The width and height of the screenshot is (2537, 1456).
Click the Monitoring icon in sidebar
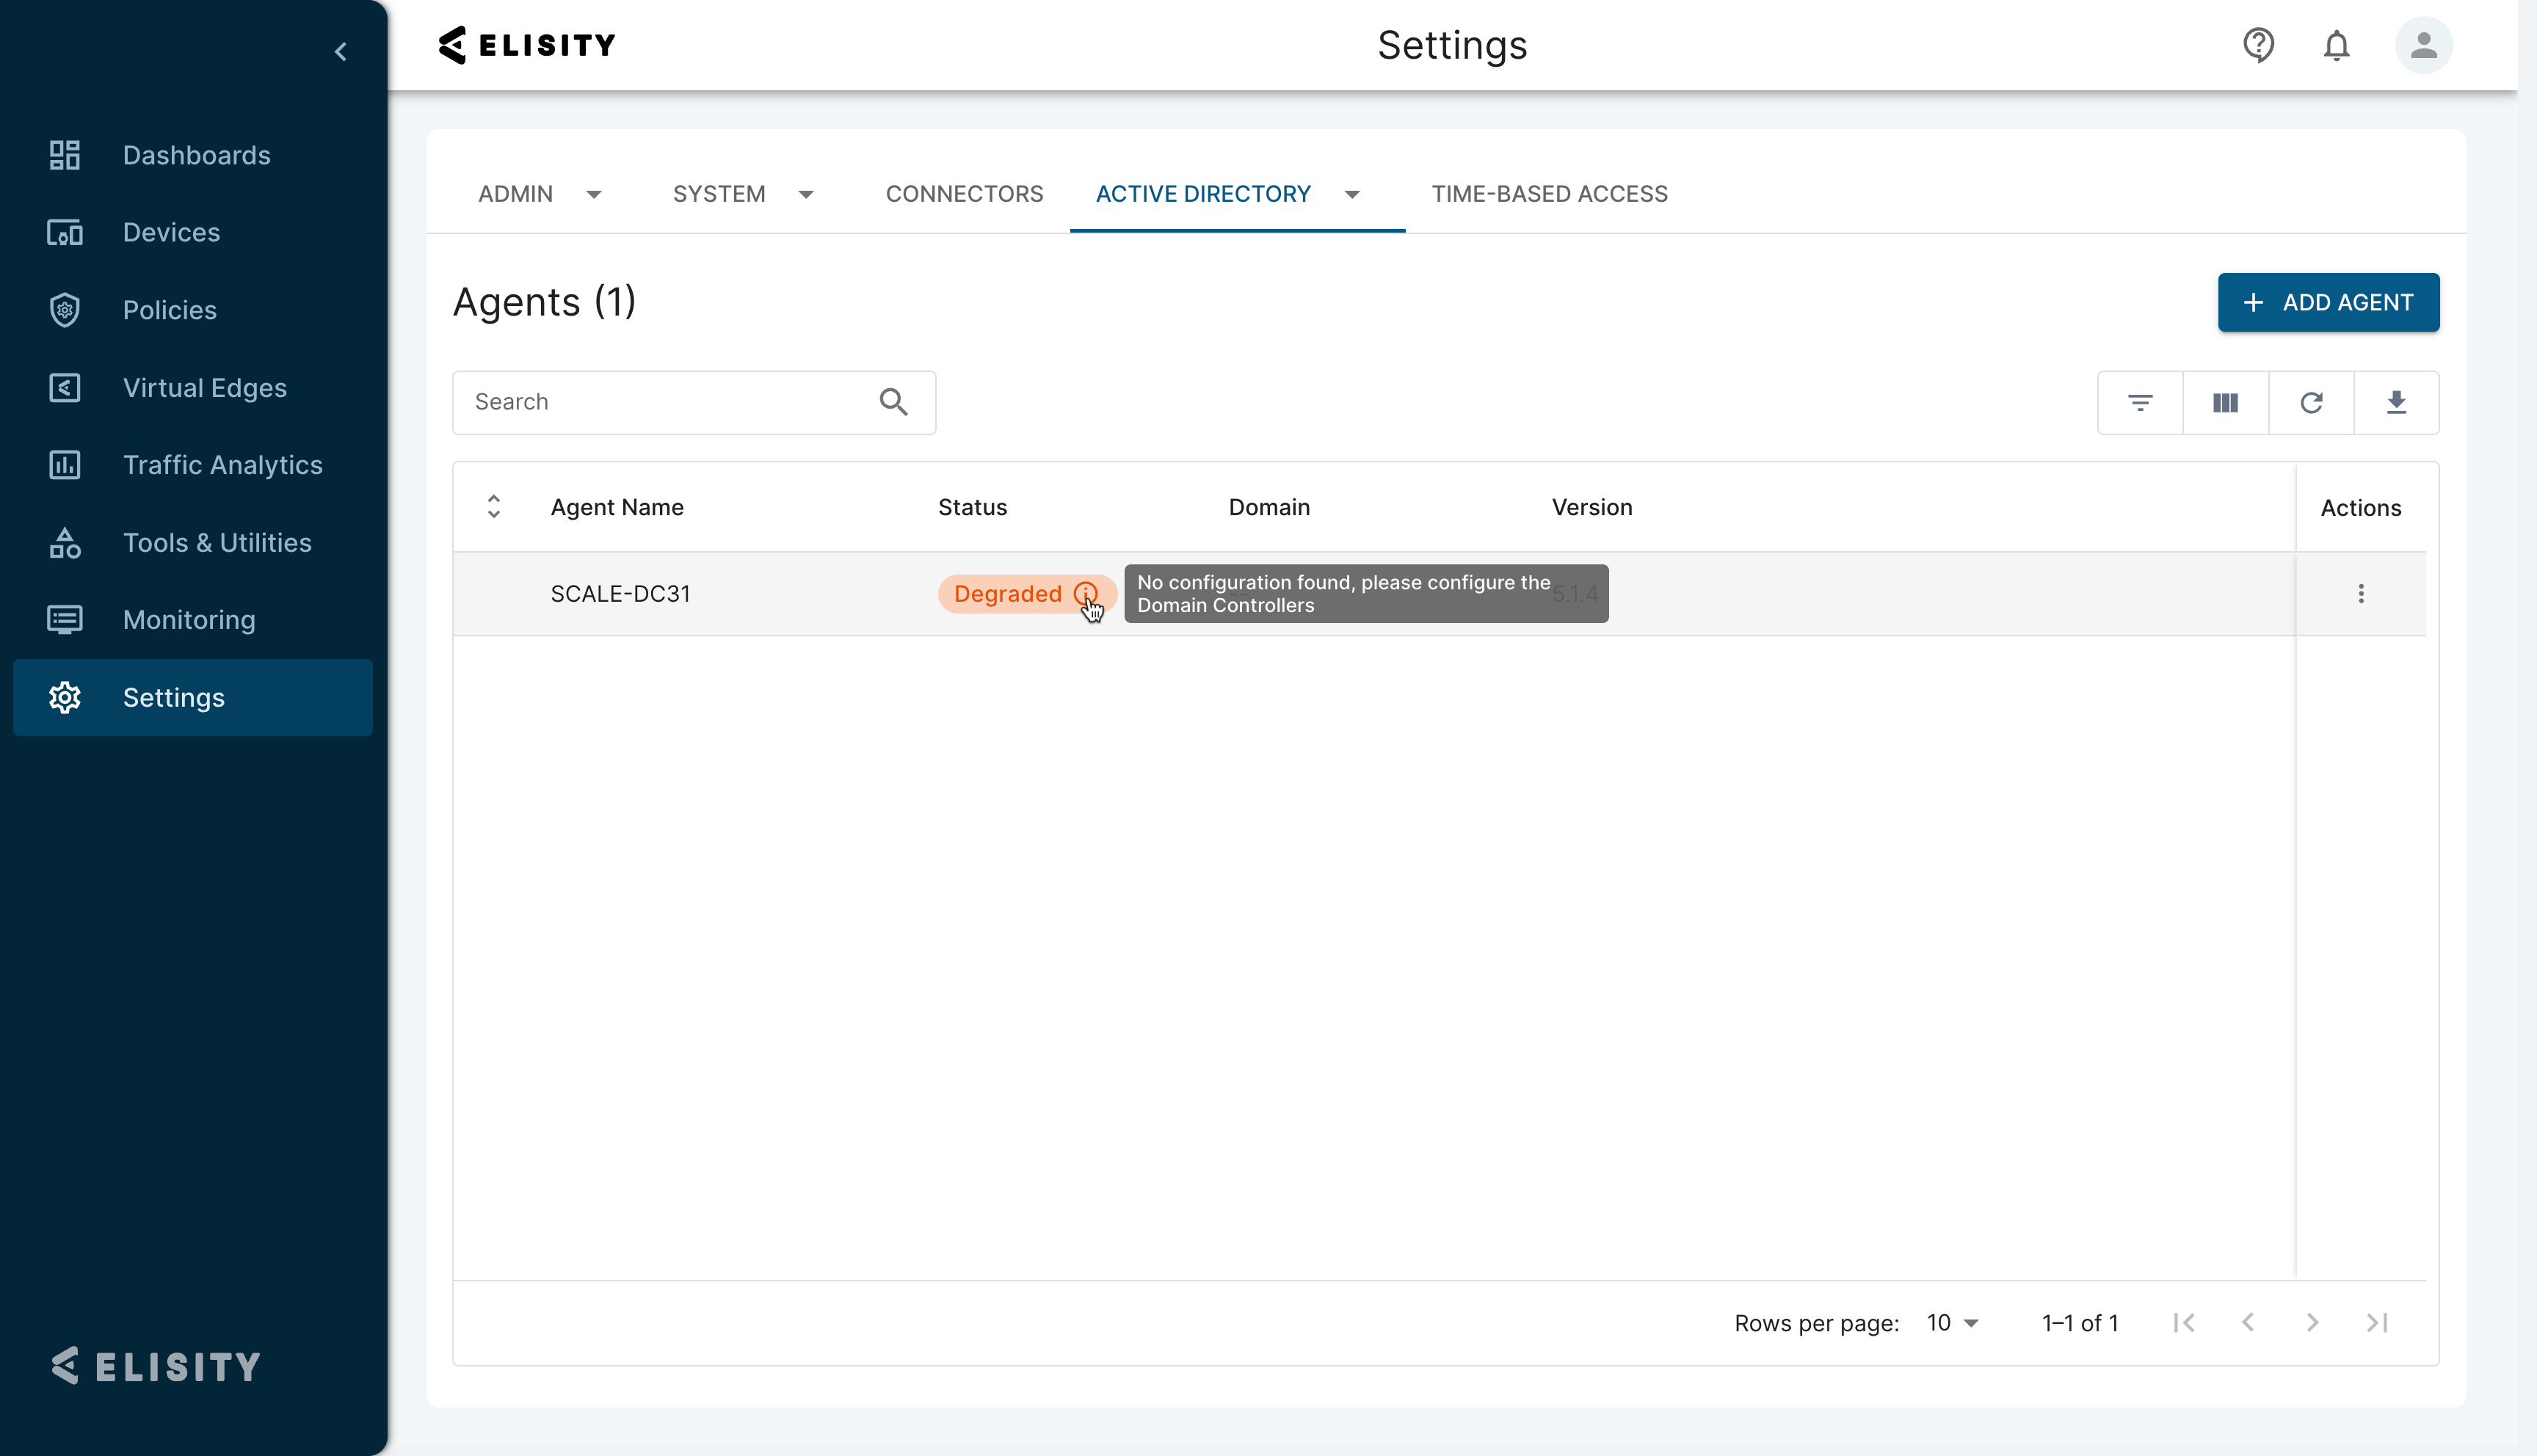tap(65, 620)
